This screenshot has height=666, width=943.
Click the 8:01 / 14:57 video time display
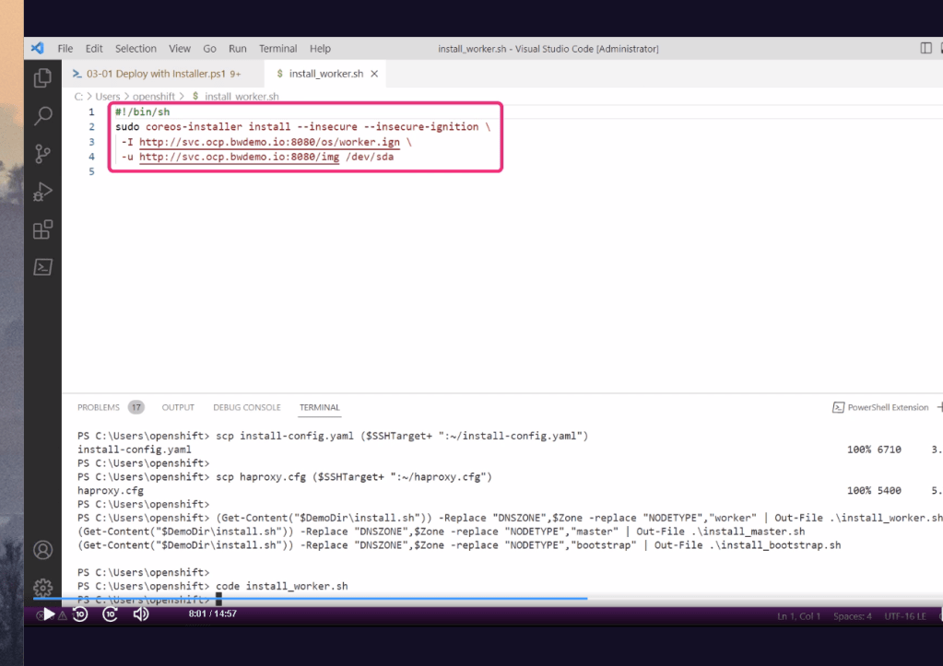[x=213, y=613]
